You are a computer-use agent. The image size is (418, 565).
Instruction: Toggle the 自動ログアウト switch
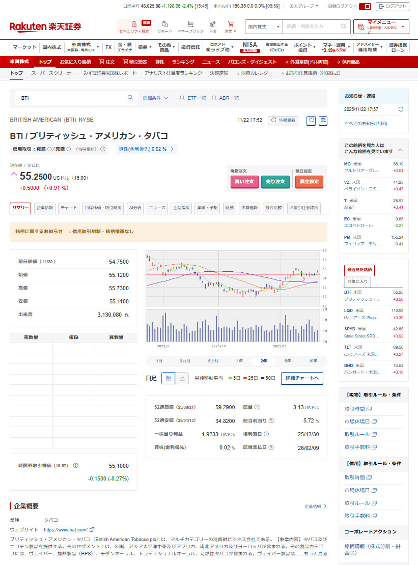coord(365,7)
